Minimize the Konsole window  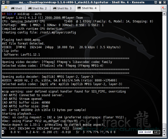click(x=156, y=2)
